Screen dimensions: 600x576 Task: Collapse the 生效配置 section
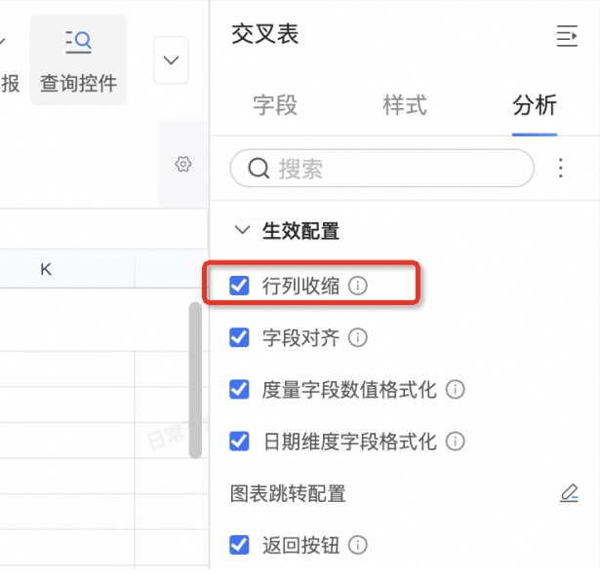pyautogui.click(x=242, y=231)
